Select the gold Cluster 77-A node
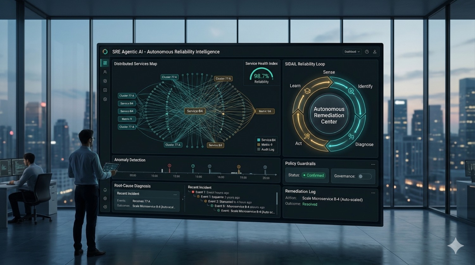Viewport: 475px width, 265px height. tap(223, 79)
